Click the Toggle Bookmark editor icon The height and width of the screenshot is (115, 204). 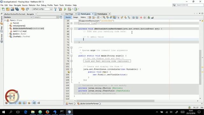click(x=129, y=17)
